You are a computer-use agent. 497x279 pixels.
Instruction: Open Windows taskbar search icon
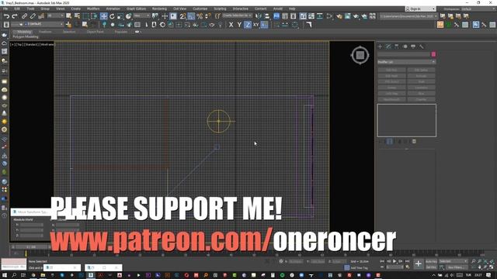point(14,276)
